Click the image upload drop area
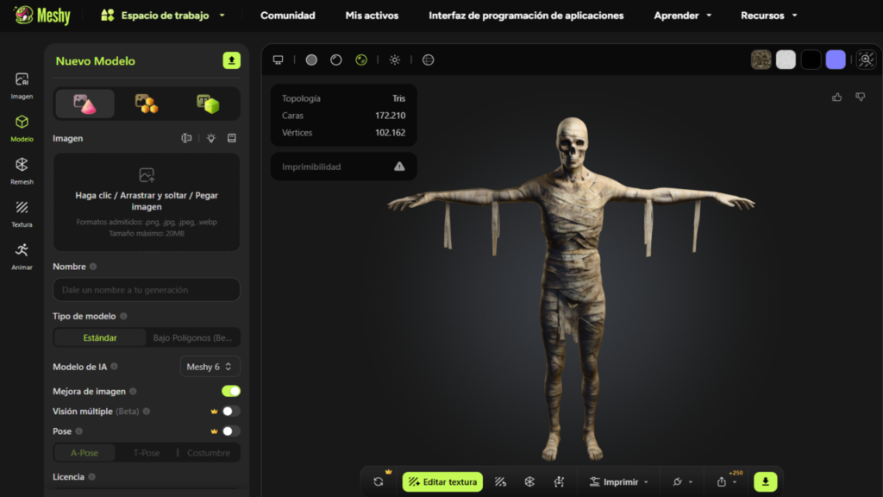The height and width of the screenshot is (497, 883). (147, 202)
